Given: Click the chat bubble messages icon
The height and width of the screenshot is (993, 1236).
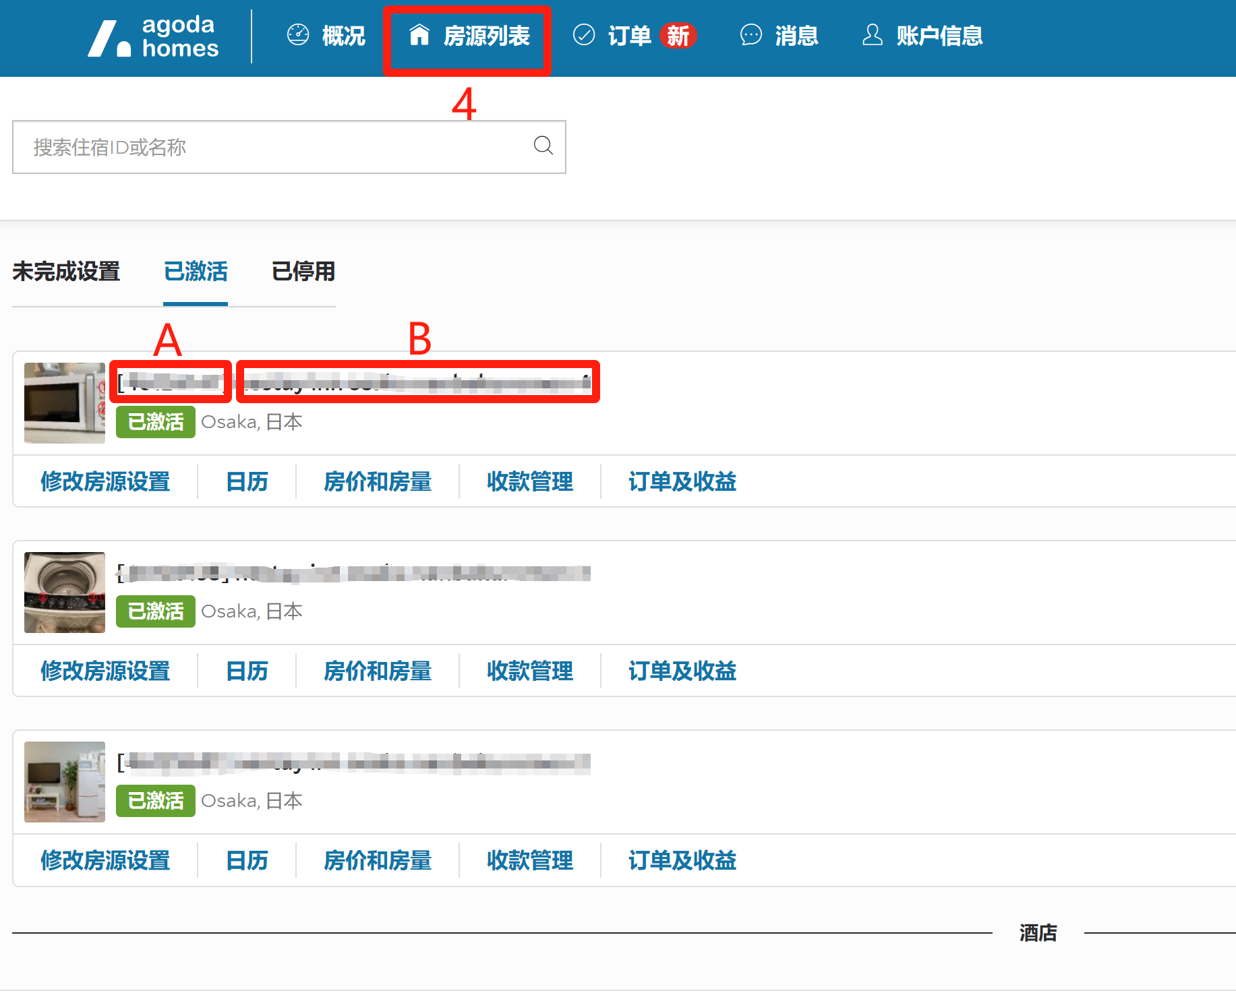Looking at the screenshot, I should click(x=751, y=34).
